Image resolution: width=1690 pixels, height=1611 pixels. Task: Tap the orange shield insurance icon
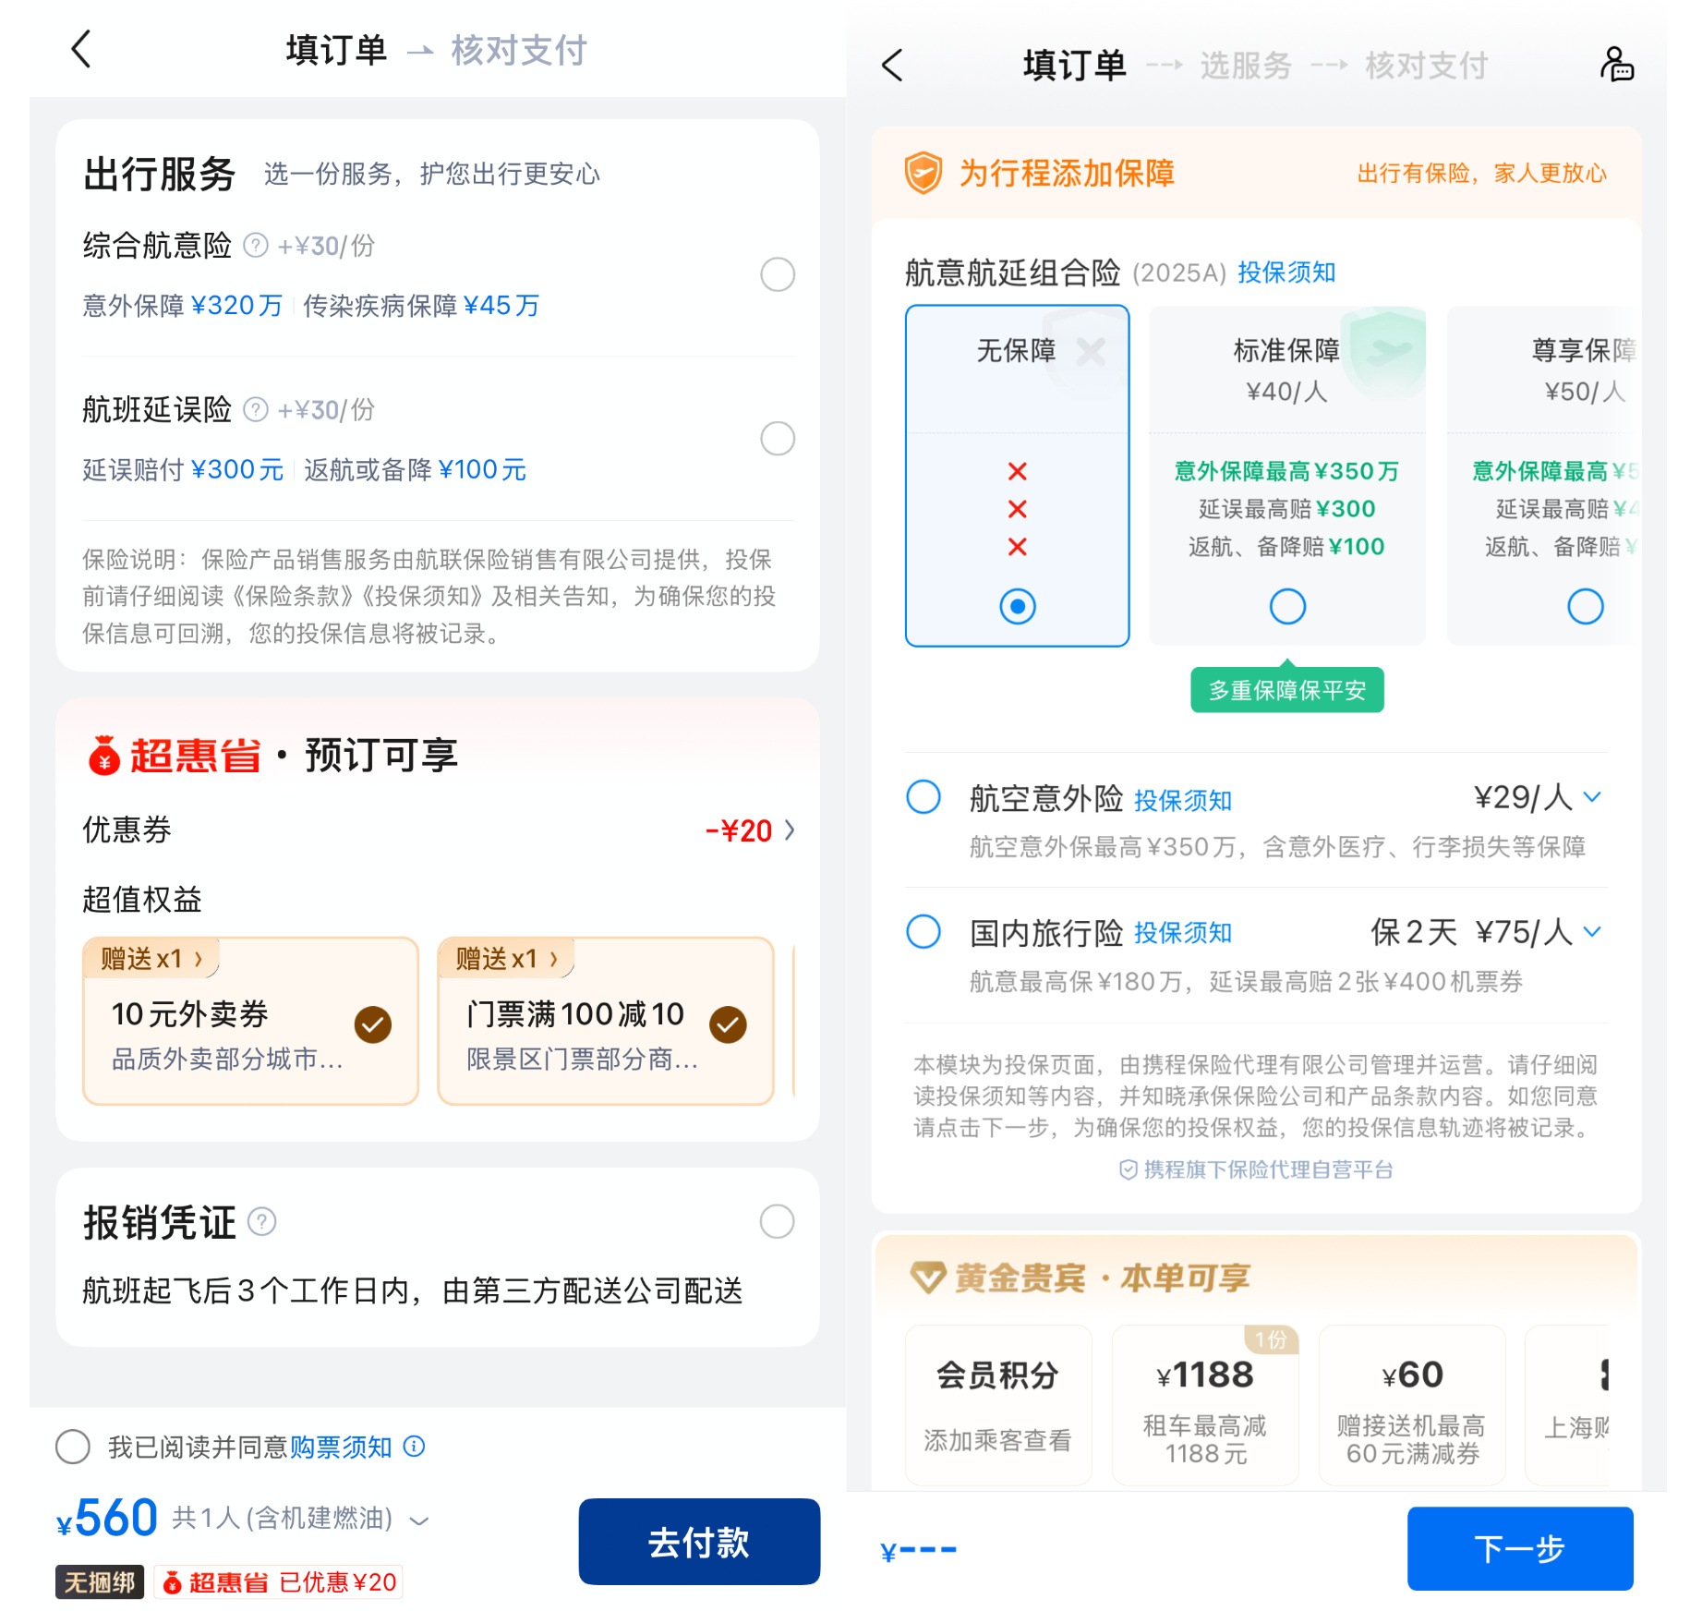pos(923,173)
